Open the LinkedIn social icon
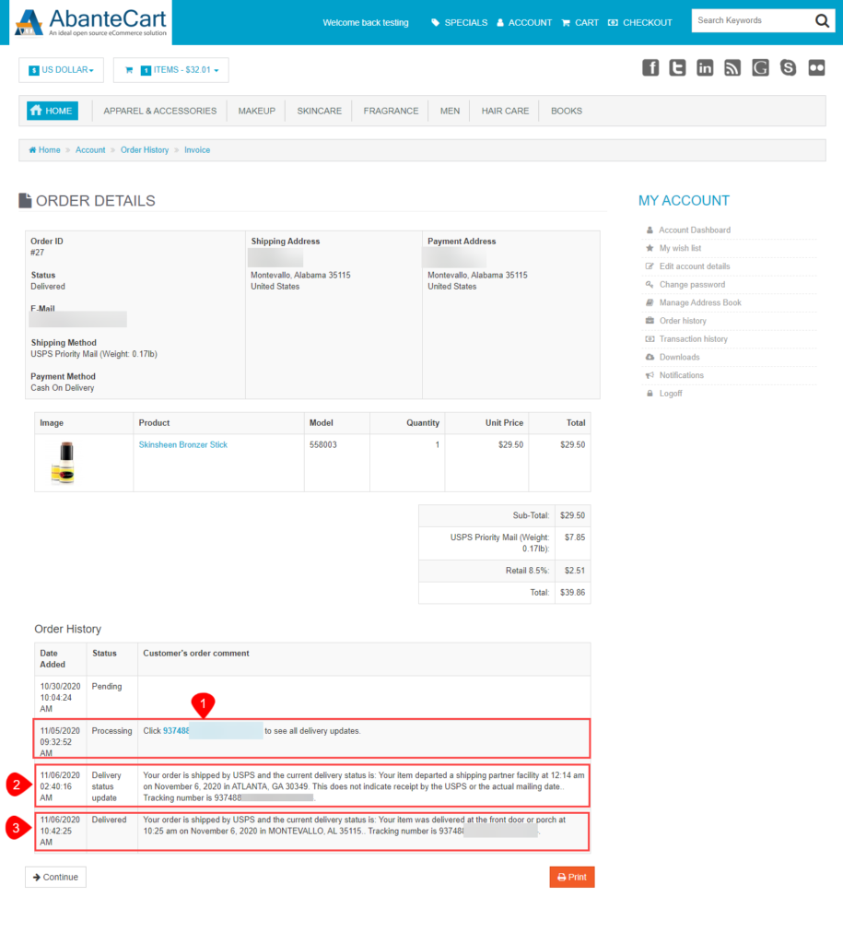 tap(706, 67)
